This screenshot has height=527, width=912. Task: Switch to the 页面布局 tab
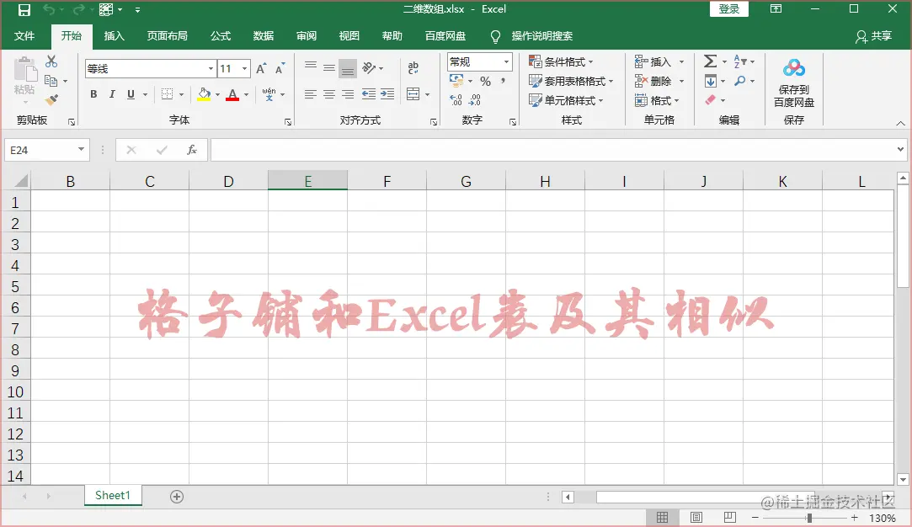(167, 36)
